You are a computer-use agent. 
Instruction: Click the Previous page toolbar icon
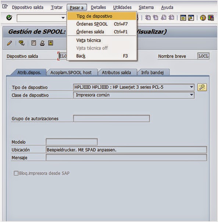(x=156, y=18)
